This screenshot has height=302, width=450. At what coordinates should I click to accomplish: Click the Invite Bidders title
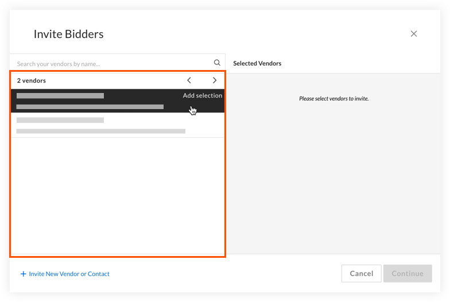pyautogui.click(x=69, y=34)
